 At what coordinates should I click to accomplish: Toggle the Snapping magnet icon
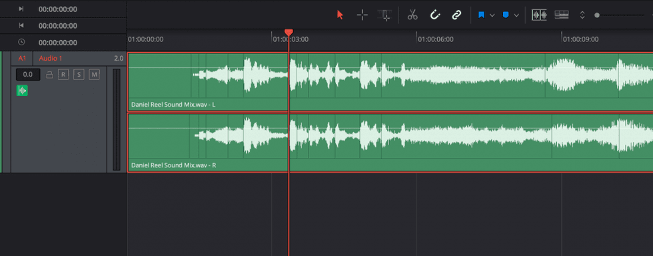434,15
